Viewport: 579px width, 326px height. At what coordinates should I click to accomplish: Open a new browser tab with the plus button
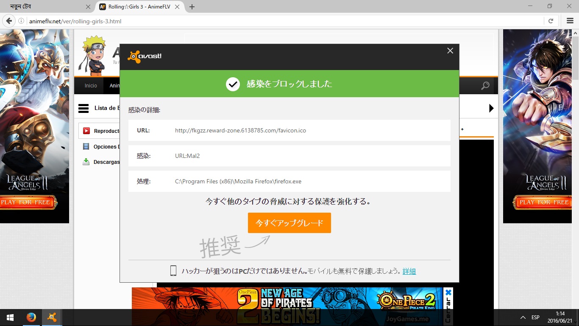pyautogui.click(x=192, y=7)
